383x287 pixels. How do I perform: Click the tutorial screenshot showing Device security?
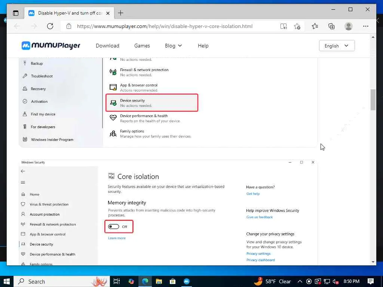[x=168, y=102]
